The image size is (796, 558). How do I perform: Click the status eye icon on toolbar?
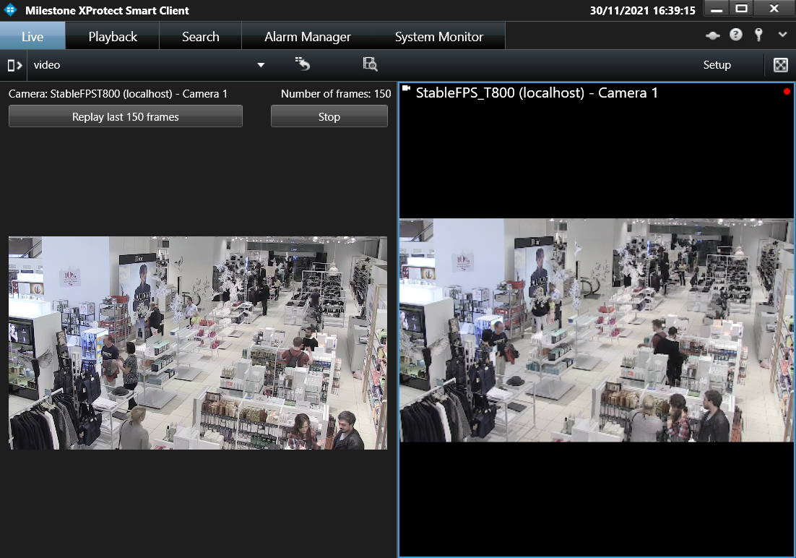point(712,35)
